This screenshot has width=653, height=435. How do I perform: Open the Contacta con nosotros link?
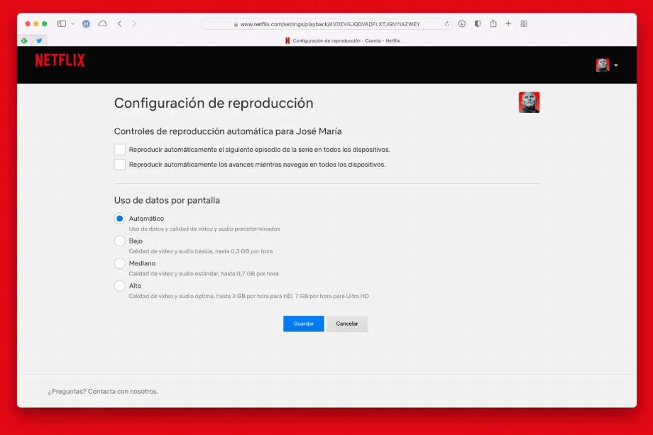click(123, 391)
